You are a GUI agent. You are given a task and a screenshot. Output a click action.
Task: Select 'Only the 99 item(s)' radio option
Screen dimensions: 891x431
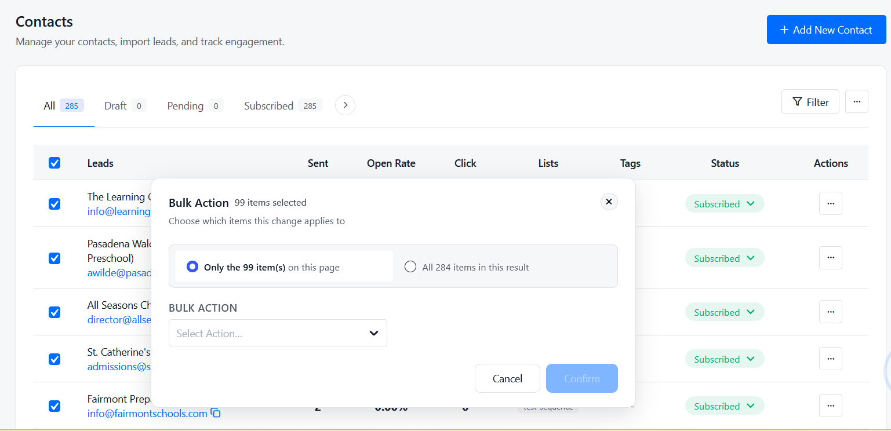284,266
